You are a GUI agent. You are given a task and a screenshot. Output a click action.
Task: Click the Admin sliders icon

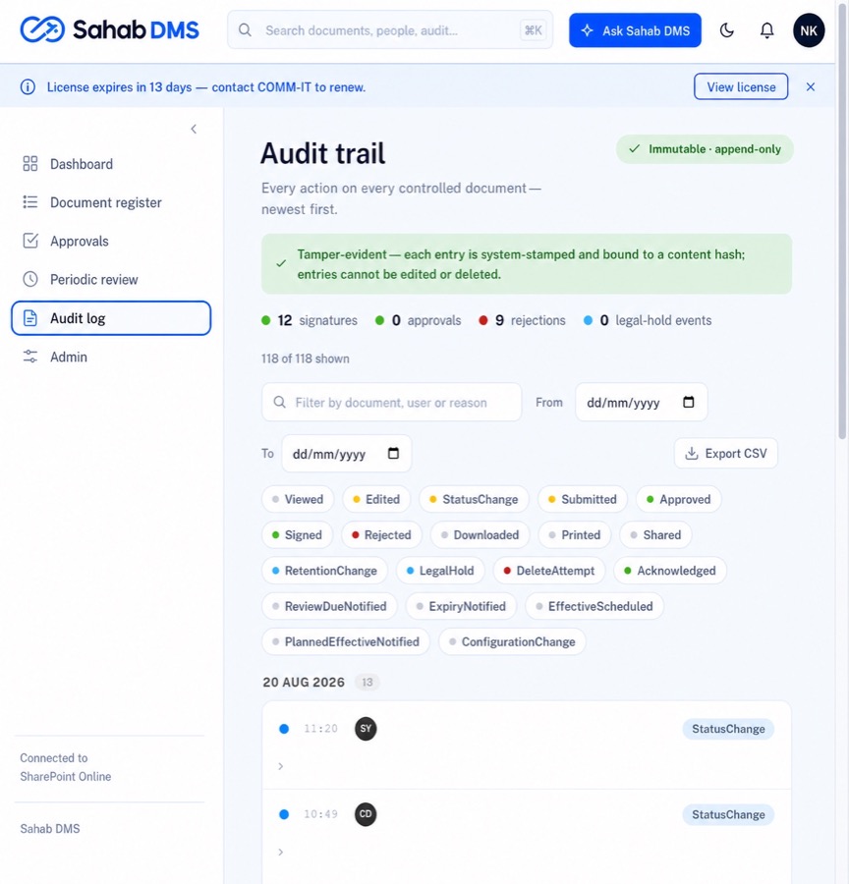click(29, 357)
